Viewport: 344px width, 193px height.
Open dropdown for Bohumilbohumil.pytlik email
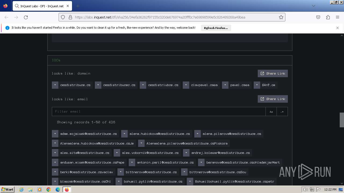coord(190,181)
